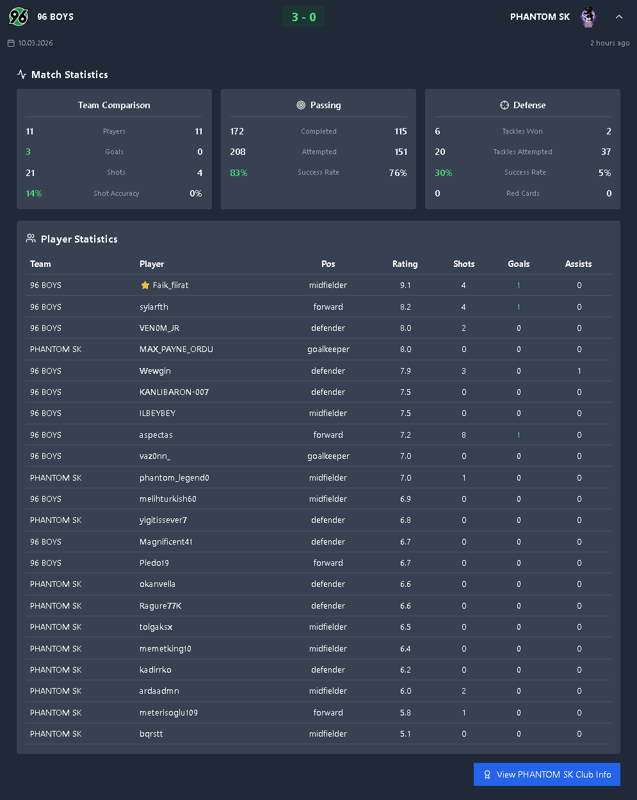Click the Team Comparison card title
637x800 pixels.
pos(114,105)
